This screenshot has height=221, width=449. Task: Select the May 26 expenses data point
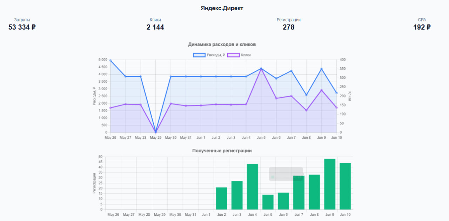coord(110,61)
